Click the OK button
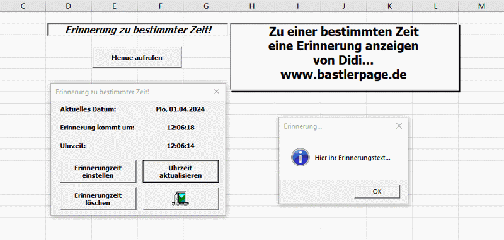 click(377, 192)
